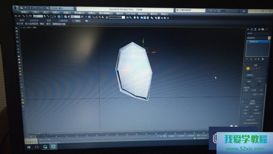Select the yellow Vertex sub-object icon
This screenshot has width=273, height=154.
click(x=248, y=68)
